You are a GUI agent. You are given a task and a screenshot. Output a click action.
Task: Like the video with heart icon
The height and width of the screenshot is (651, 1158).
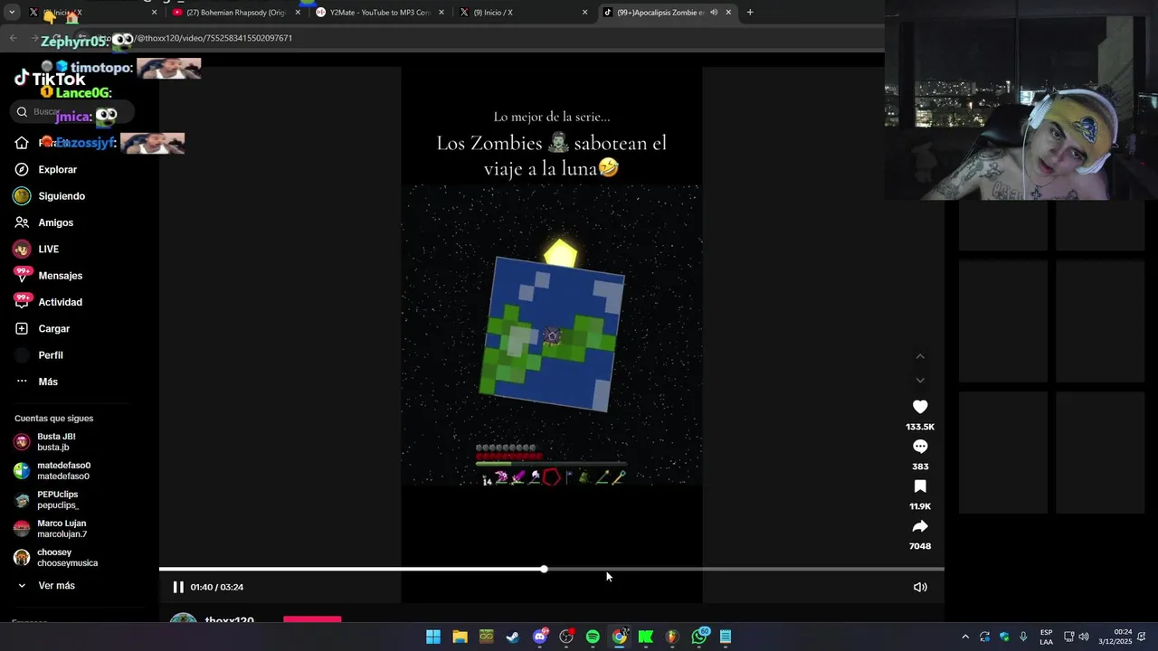[920, 407]
